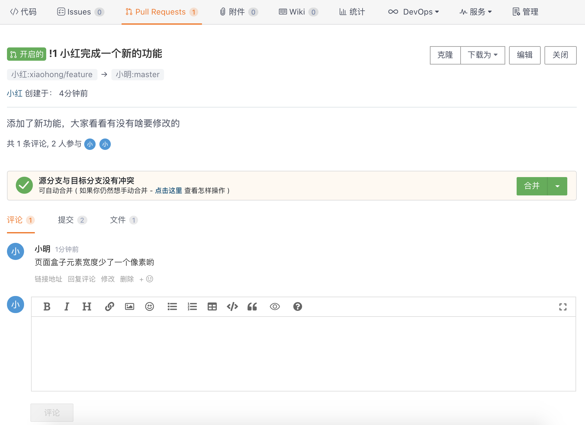
Task: Open the 下载为 dropdown
Action: (x=482, y=55)
